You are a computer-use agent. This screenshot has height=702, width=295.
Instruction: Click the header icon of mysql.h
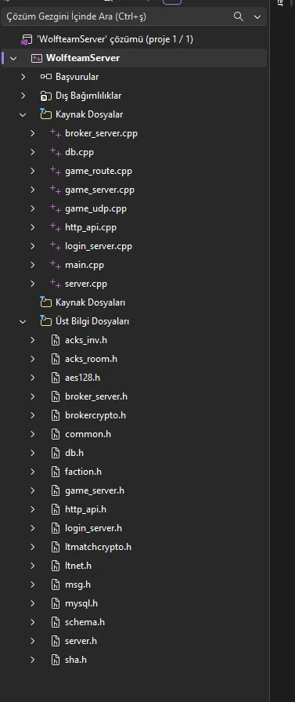coord(56,603)
